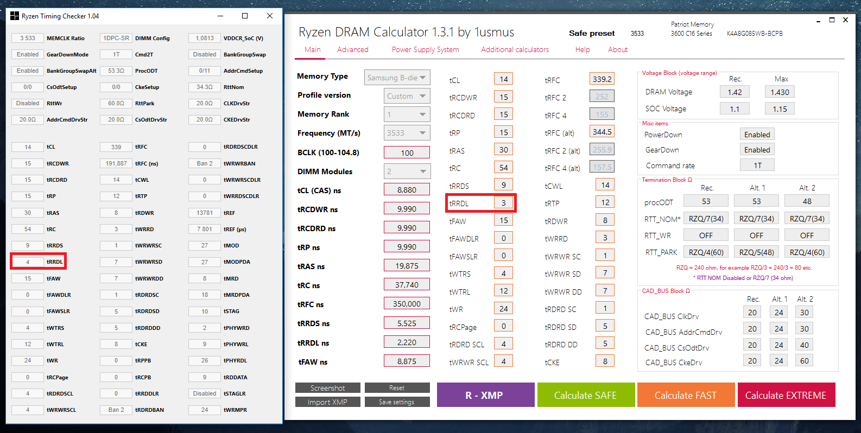
Task: Click the tRAS value 30 in DRAM Calculator
Action: (x=504, y=150)
